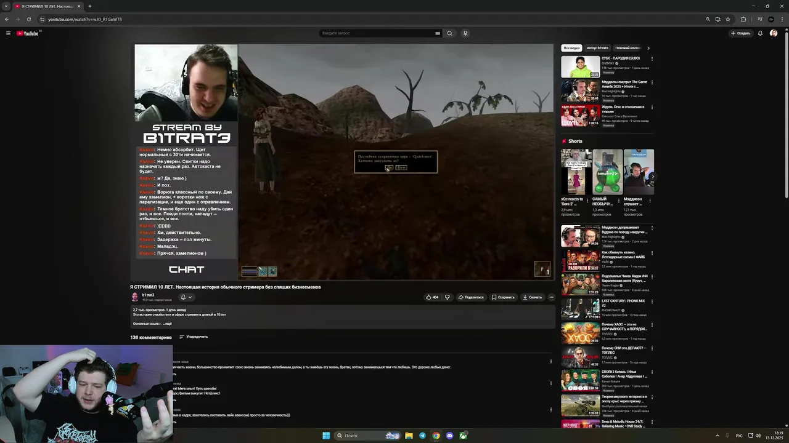Open the b1trat3 channel avatar
The image size is (789, 443).
point(135,297)
